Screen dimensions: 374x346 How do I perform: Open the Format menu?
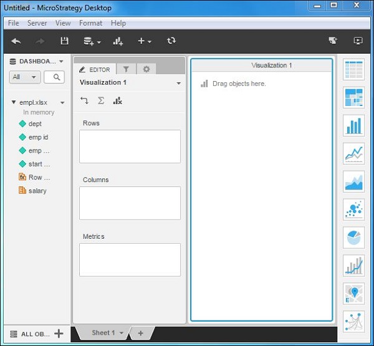[x=90, y=23]
